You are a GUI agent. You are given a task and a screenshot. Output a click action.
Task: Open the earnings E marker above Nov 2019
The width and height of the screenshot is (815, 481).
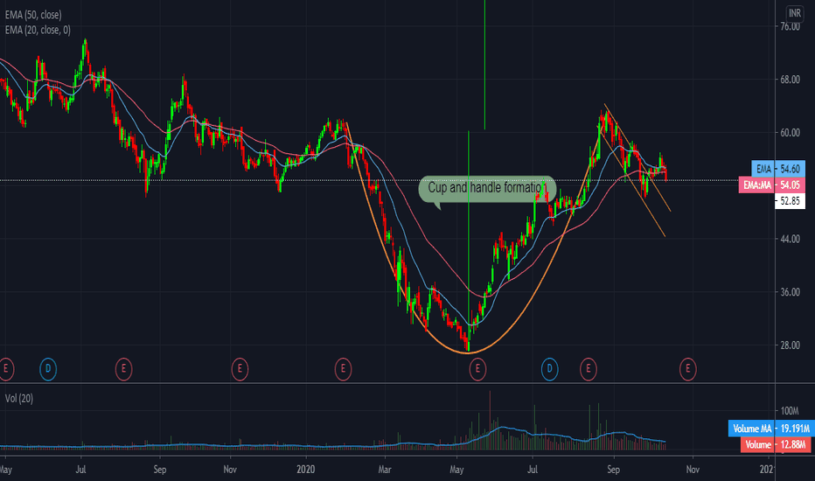(x=240, y=369)
